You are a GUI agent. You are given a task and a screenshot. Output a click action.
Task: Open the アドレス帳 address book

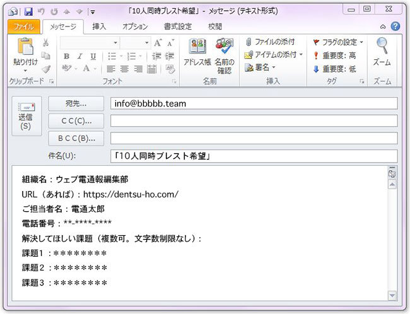point(197,52)
